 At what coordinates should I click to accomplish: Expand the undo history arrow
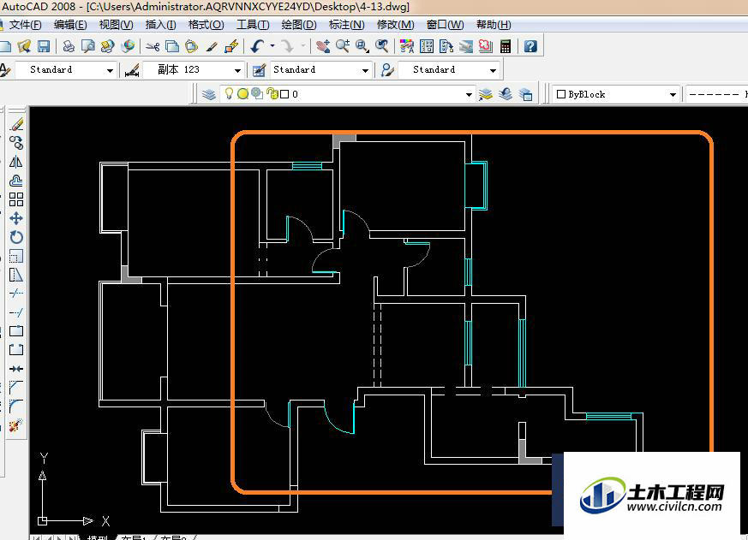click(272, 46)
